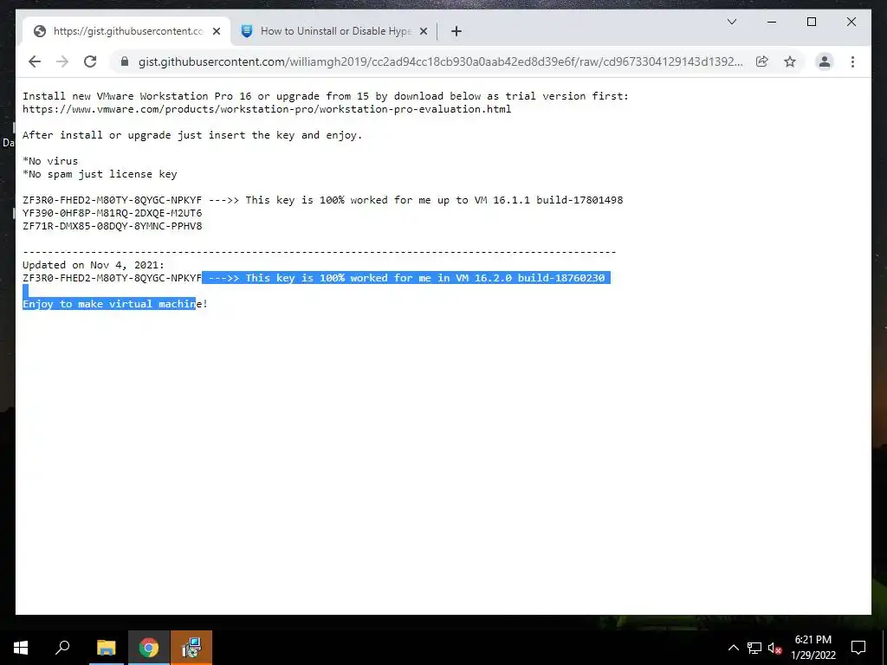Maximize the Chrome window

point(811,22)
